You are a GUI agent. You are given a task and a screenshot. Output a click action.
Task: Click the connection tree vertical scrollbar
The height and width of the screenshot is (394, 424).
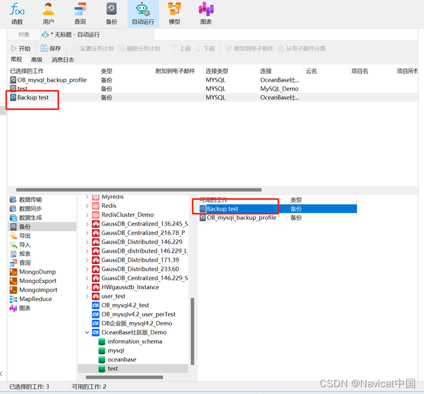pyautogui.click(x=193, y=331)
